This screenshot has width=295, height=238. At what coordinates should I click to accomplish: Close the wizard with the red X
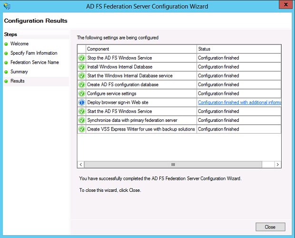pos(285,4)
